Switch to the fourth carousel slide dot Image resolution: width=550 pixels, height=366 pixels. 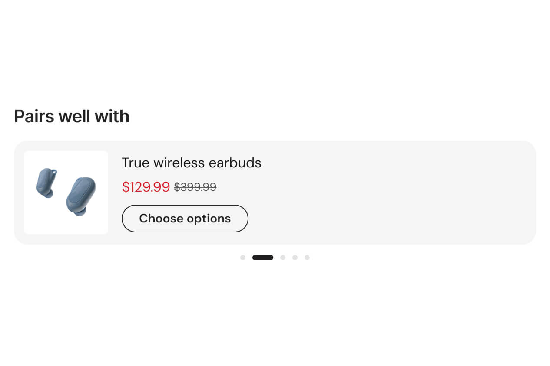(295, 258)
